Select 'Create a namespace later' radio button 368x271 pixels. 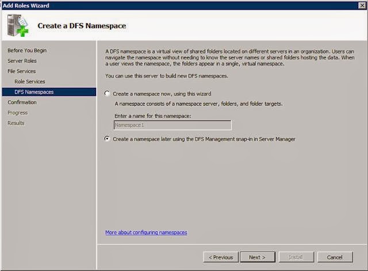click(107, 139)
